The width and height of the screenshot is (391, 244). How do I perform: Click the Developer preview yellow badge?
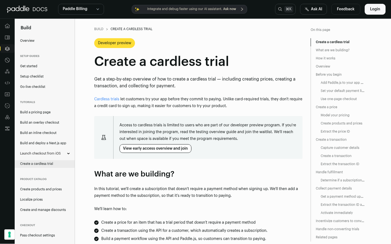[114, 43]
